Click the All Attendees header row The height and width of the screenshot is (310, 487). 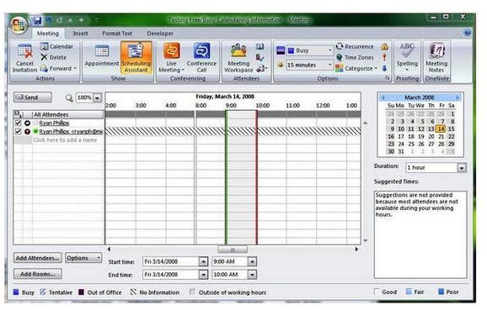59,114
